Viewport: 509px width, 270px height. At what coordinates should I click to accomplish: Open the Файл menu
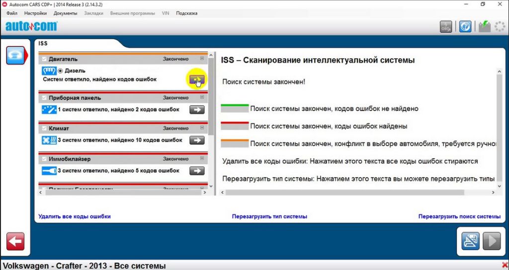click(x=12, y=13)
